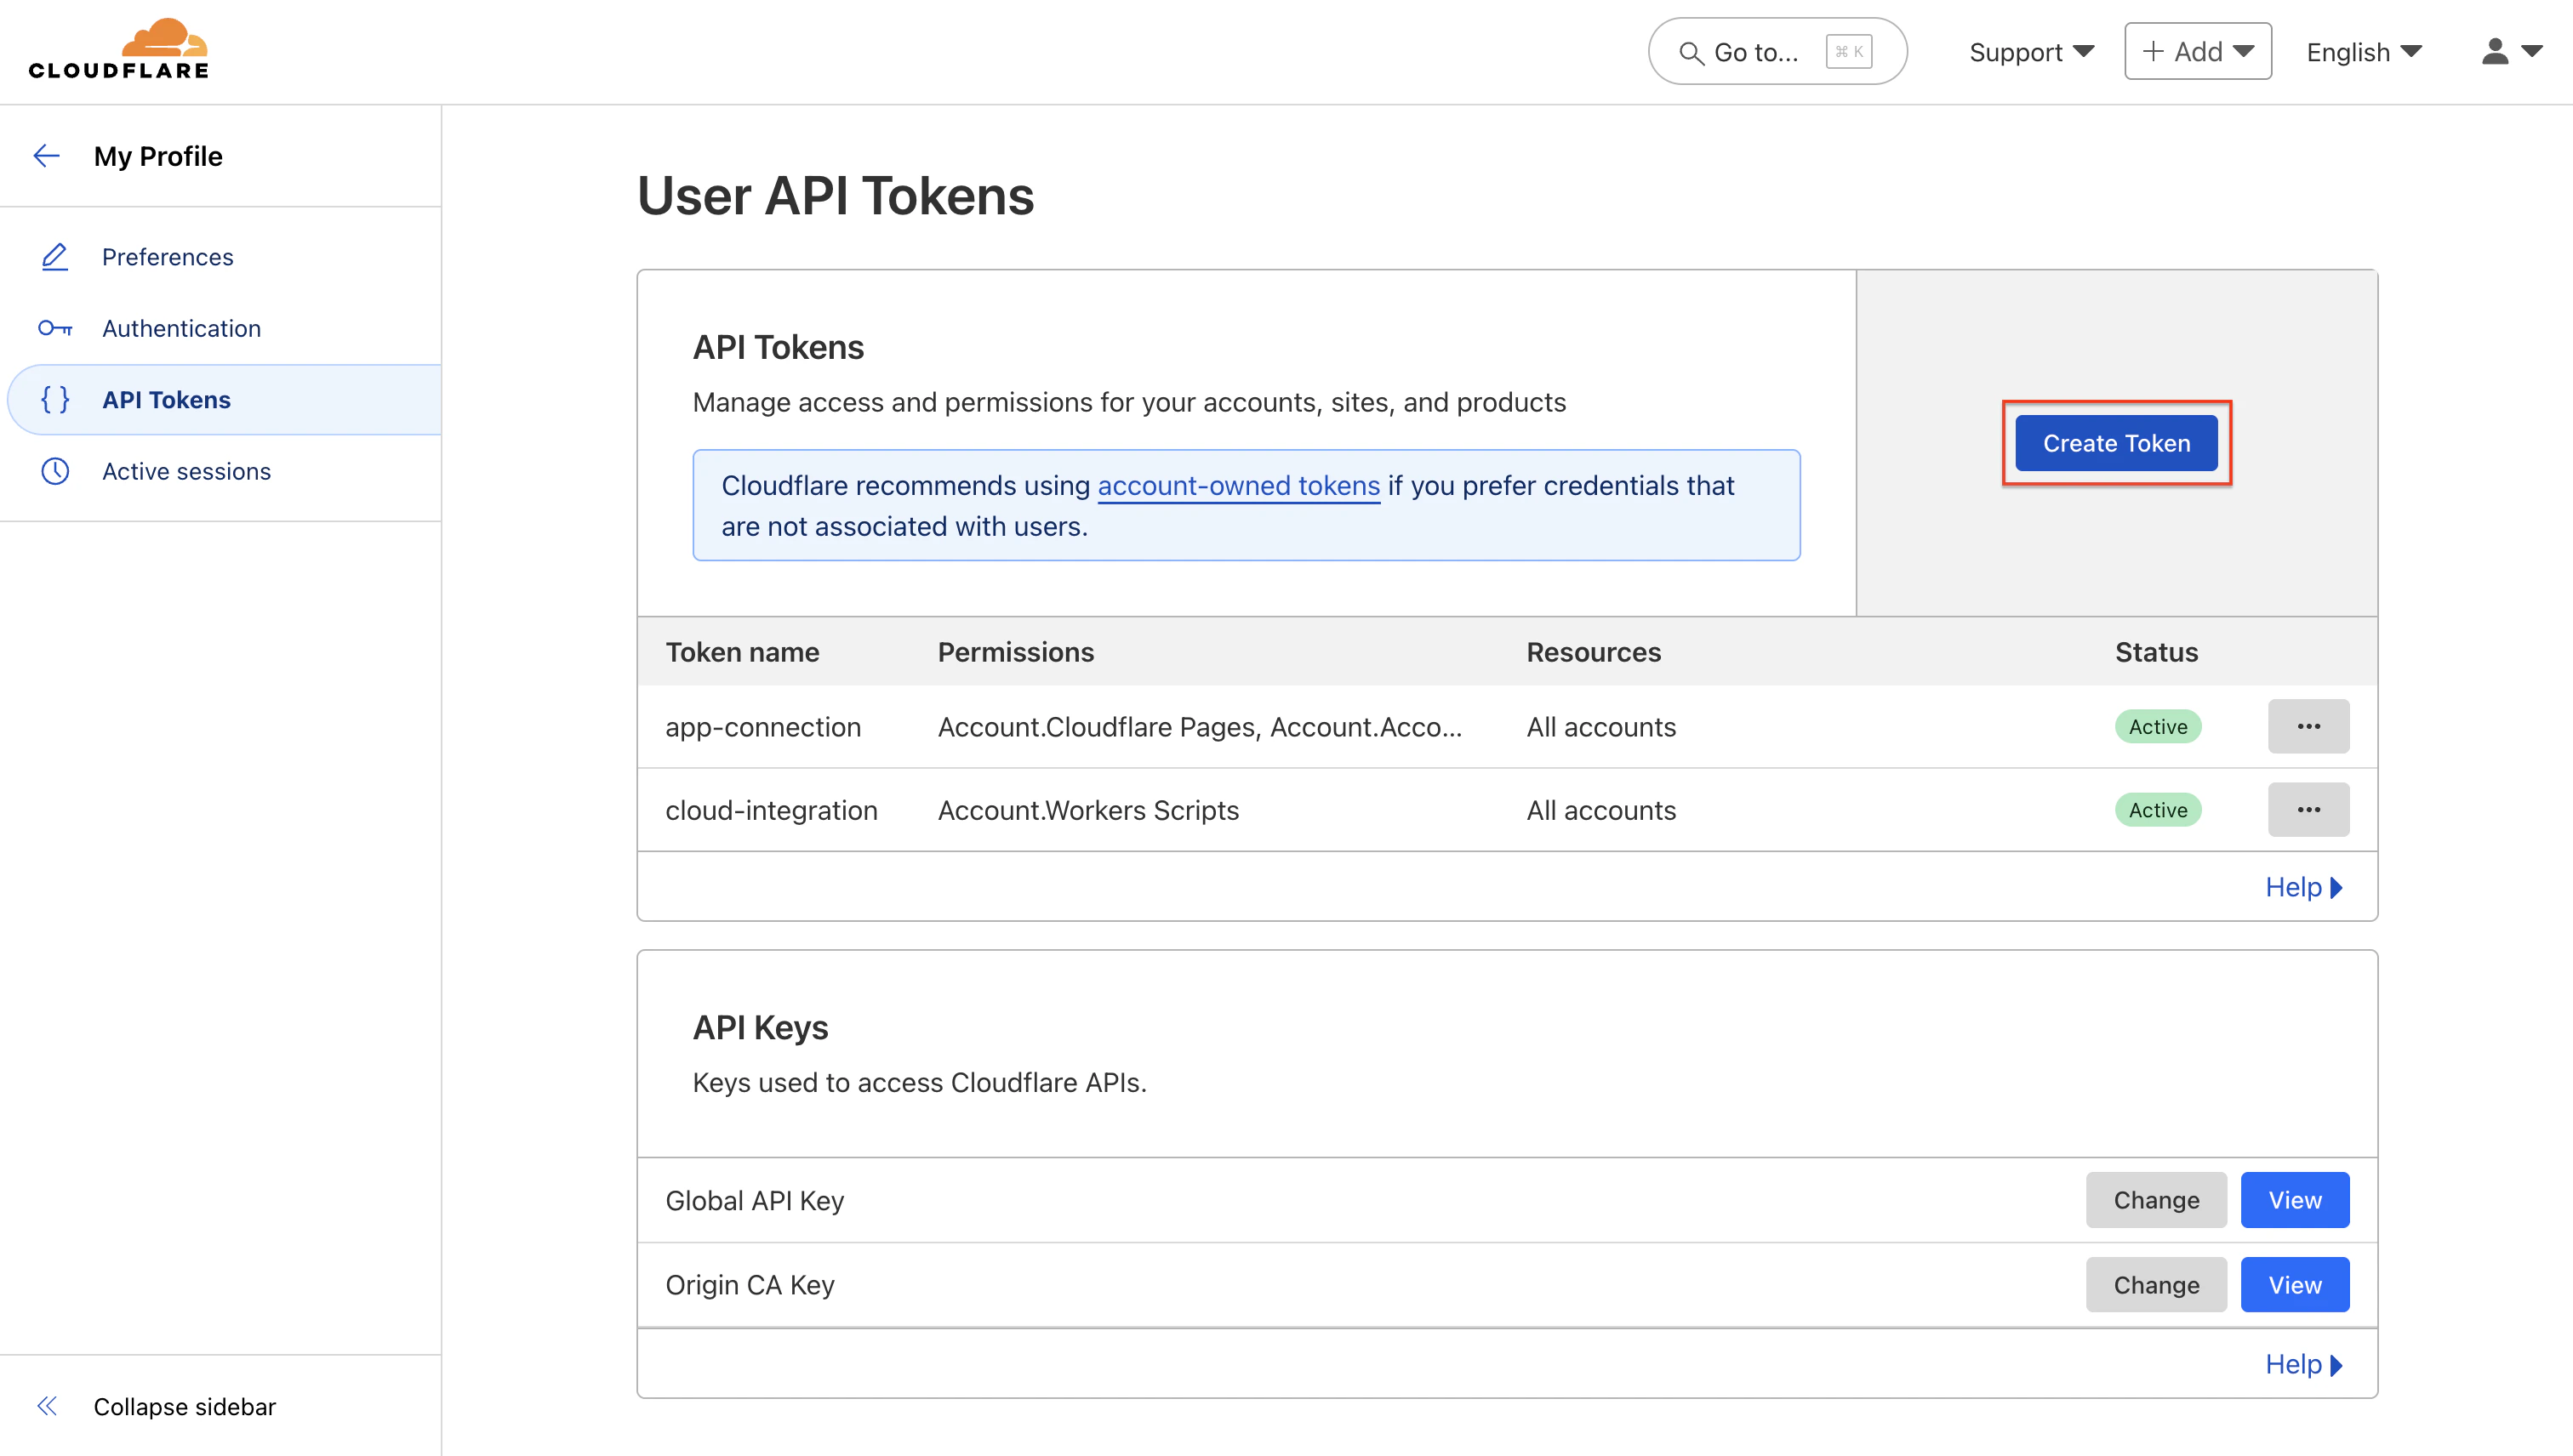This screenshot has height=1456, width=2573.
Task: Open the Add dropdown
Action: 2198,51
